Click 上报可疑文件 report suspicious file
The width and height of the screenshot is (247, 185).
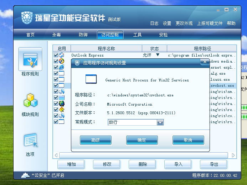[x=210, y=23]
